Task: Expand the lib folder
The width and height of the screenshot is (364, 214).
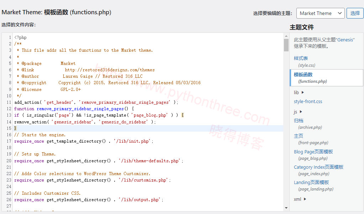Action: (299, 92)
